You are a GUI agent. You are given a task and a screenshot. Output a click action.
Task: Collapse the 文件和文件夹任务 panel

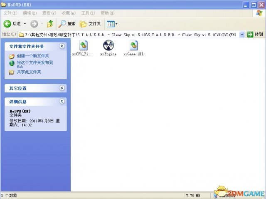click(62, 46)
